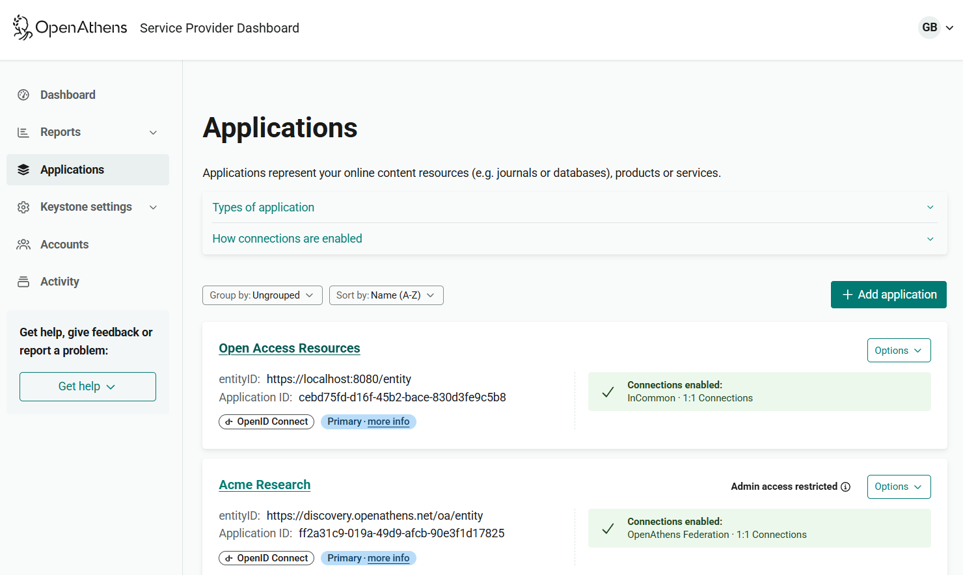
Task: Click entityID https://discovery.openathens.net/oa/entity
Action: (x=375, y=516)
